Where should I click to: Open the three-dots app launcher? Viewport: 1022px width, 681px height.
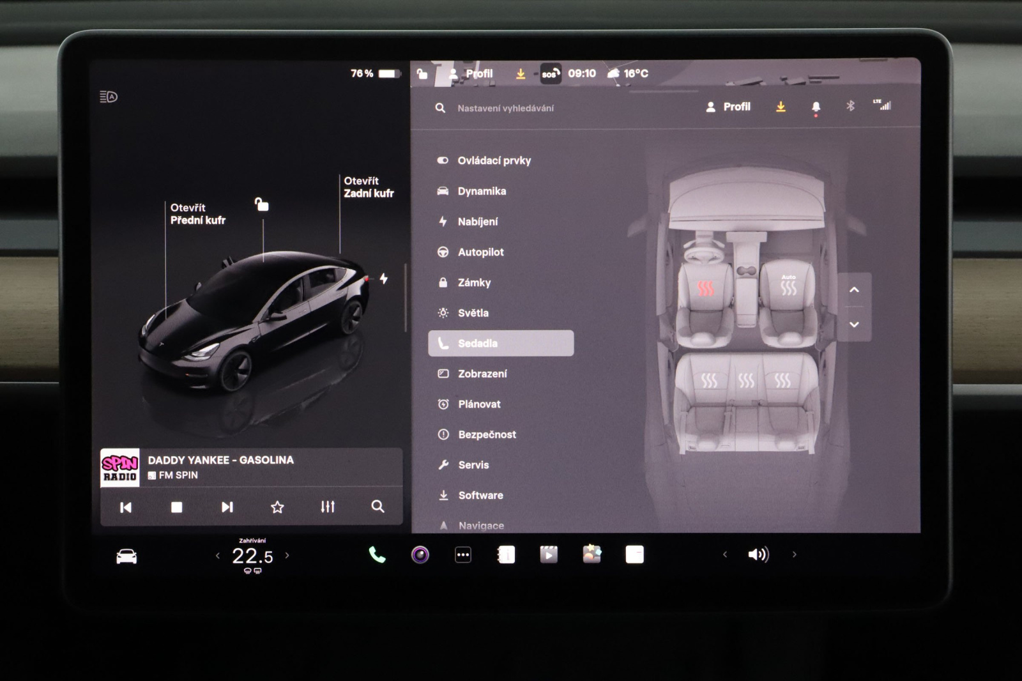463,555
